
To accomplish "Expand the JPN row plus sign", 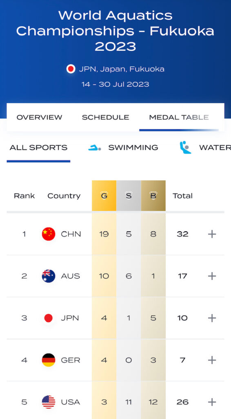I will point(212,318).
